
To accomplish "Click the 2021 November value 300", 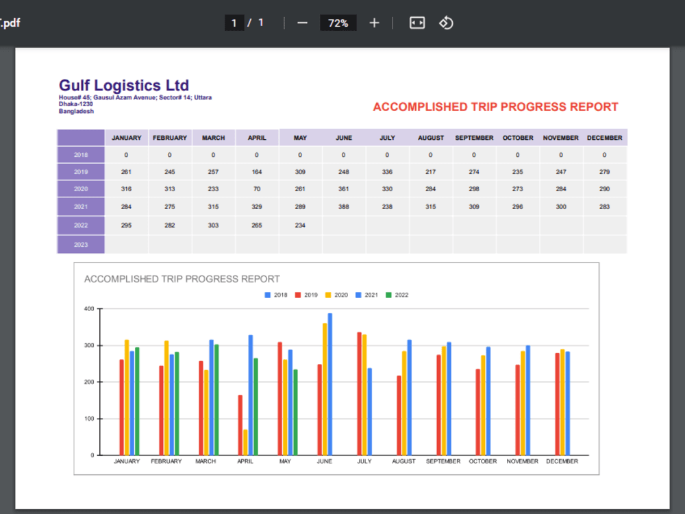I will click(561, 207).
